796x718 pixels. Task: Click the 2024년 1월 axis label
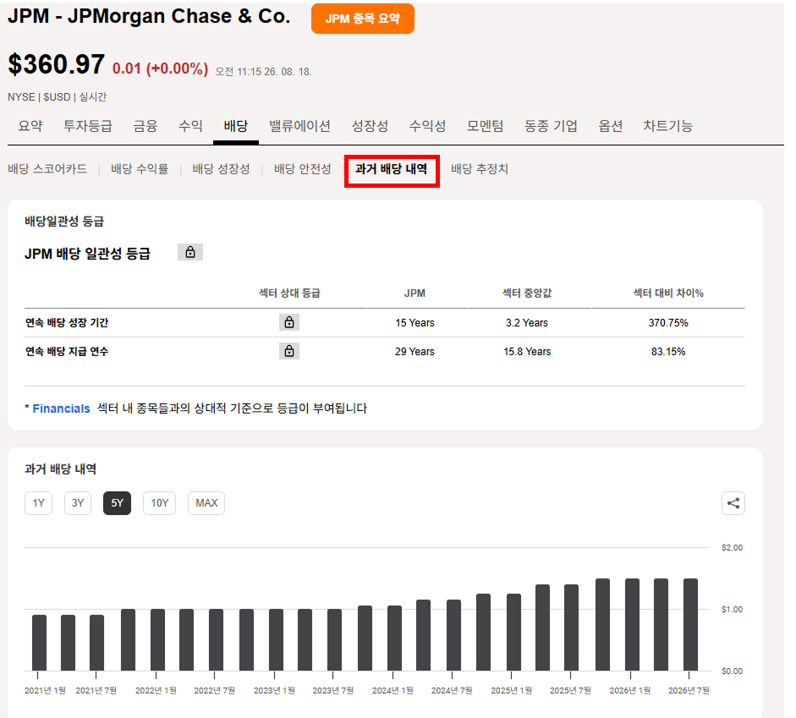(x=393, y=691)
